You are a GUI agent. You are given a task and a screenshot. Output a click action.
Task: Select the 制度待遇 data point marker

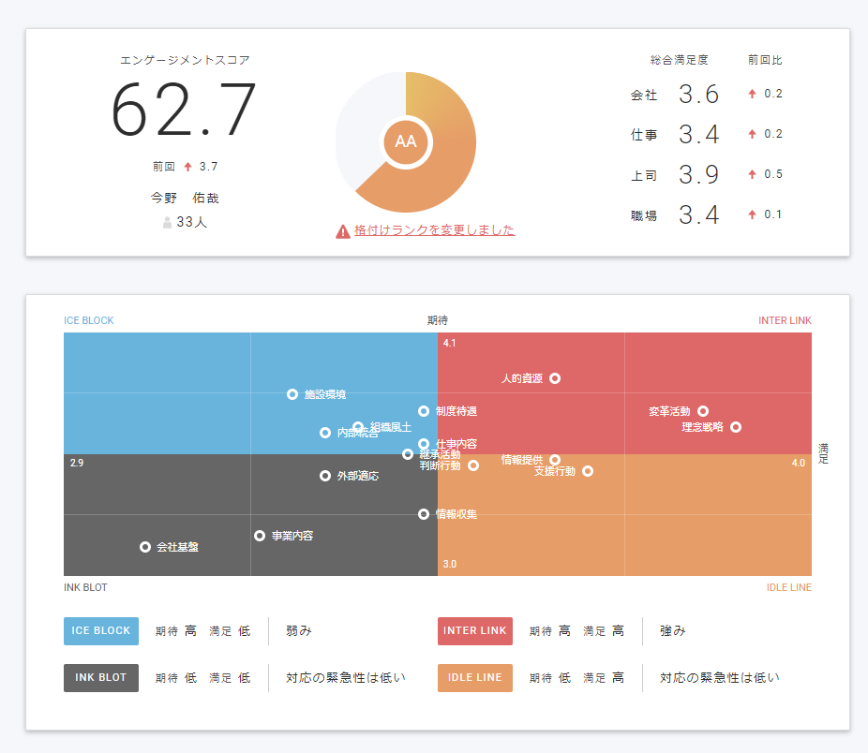click(424, 411)
